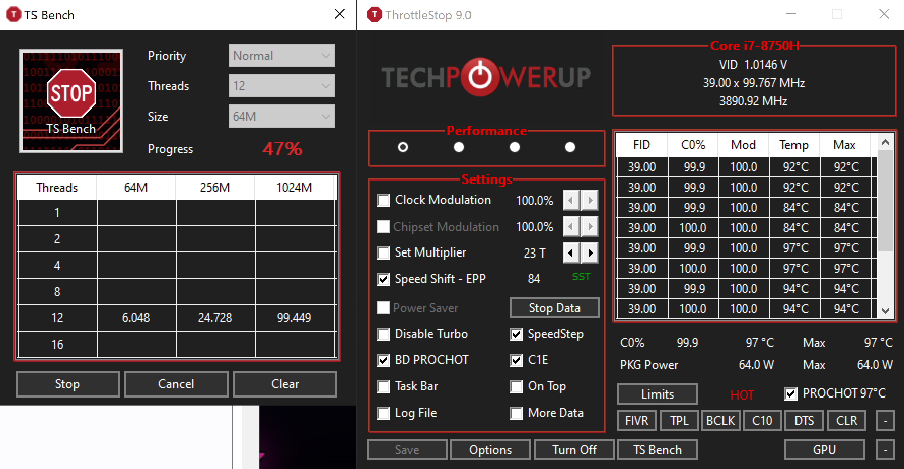The width and height of the screenshot is (904, 469).
Task: Click the ThrottleStop title bar icon
Action: (375, 15)
